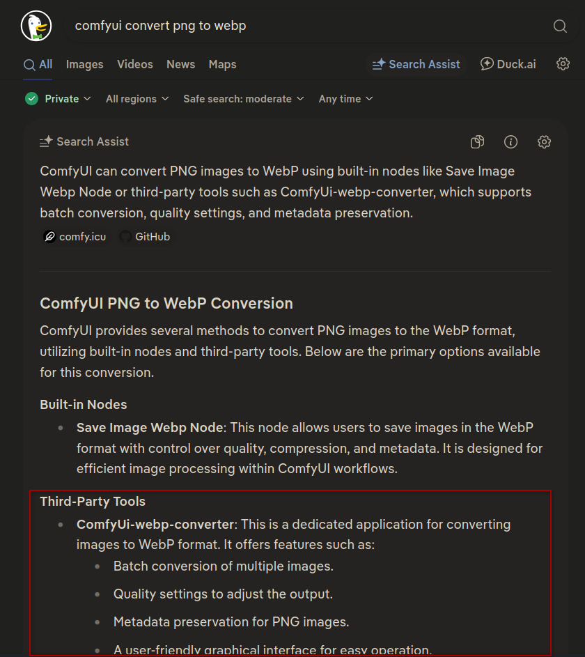The image size is (585, 657).
Task: Open Search Assist panel settings gear
Action: [x=544, y=141]
